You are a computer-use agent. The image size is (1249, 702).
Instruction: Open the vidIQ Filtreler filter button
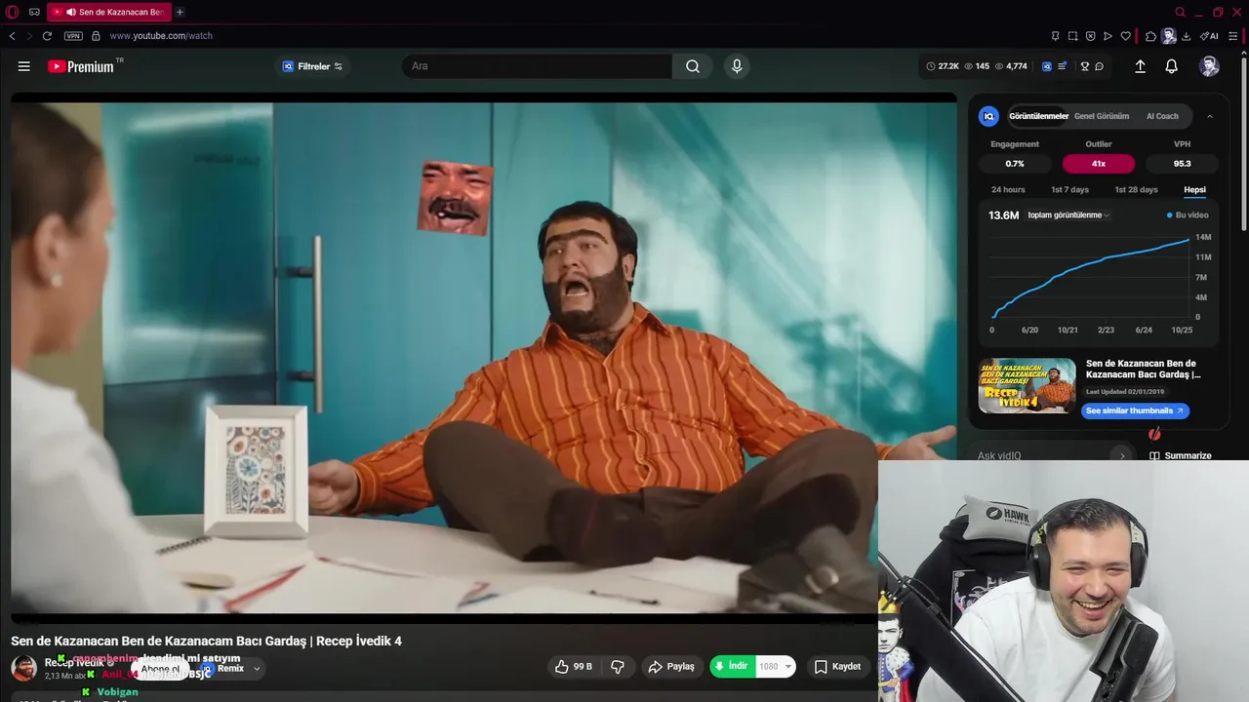coord(312,66)
